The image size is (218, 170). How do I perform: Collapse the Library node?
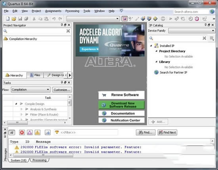157,62
